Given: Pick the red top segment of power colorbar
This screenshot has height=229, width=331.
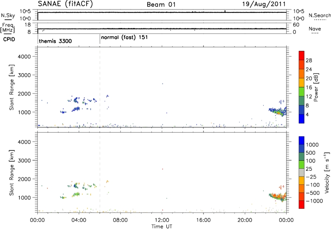Looking at the screenshot, I should tap(302, 55).
